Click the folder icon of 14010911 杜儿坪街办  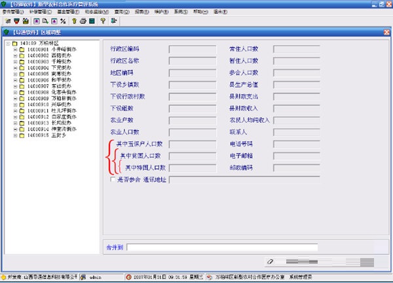click(x=22, y=110)
